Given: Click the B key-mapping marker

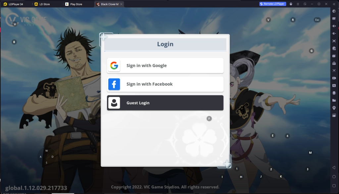Looking at the screenshot, I should click(x=14, y=42).
